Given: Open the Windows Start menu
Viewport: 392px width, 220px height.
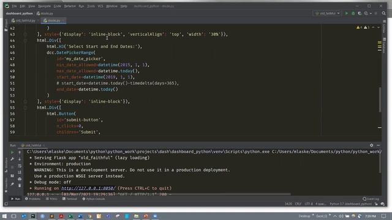Looking at the screenshot, I should point(4,216).
